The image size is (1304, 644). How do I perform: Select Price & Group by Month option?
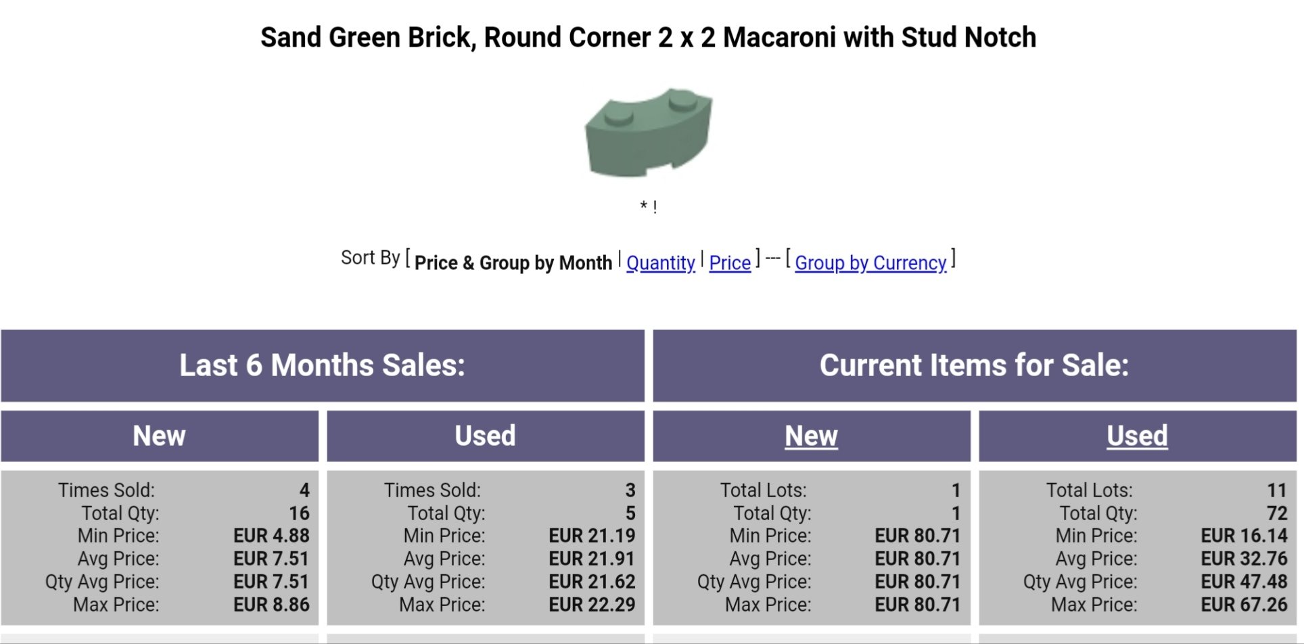click(x=513, y=262)
